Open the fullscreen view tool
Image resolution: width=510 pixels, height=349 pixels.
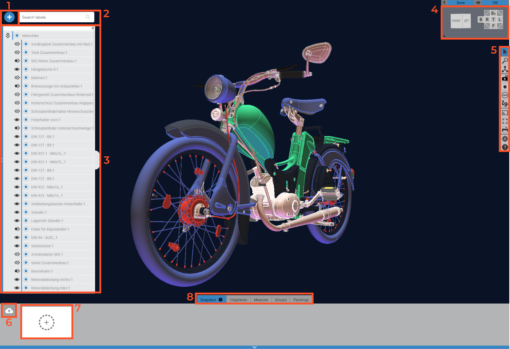click(x=505, y=121)
